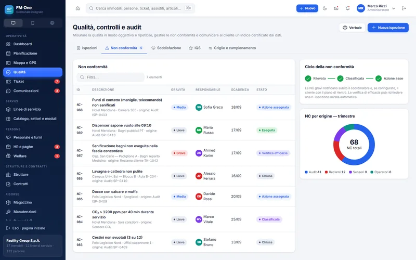Open the Cestini non svuotati row
Image resolution: width=416 pixels, height=260 pixels.
(184, 242)
